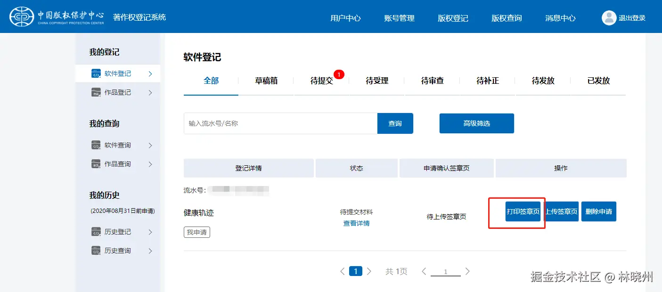The image size is (662, 292).
Task: Open 查看详情 link under 待提交材料
Action: [x=356, y=223]
